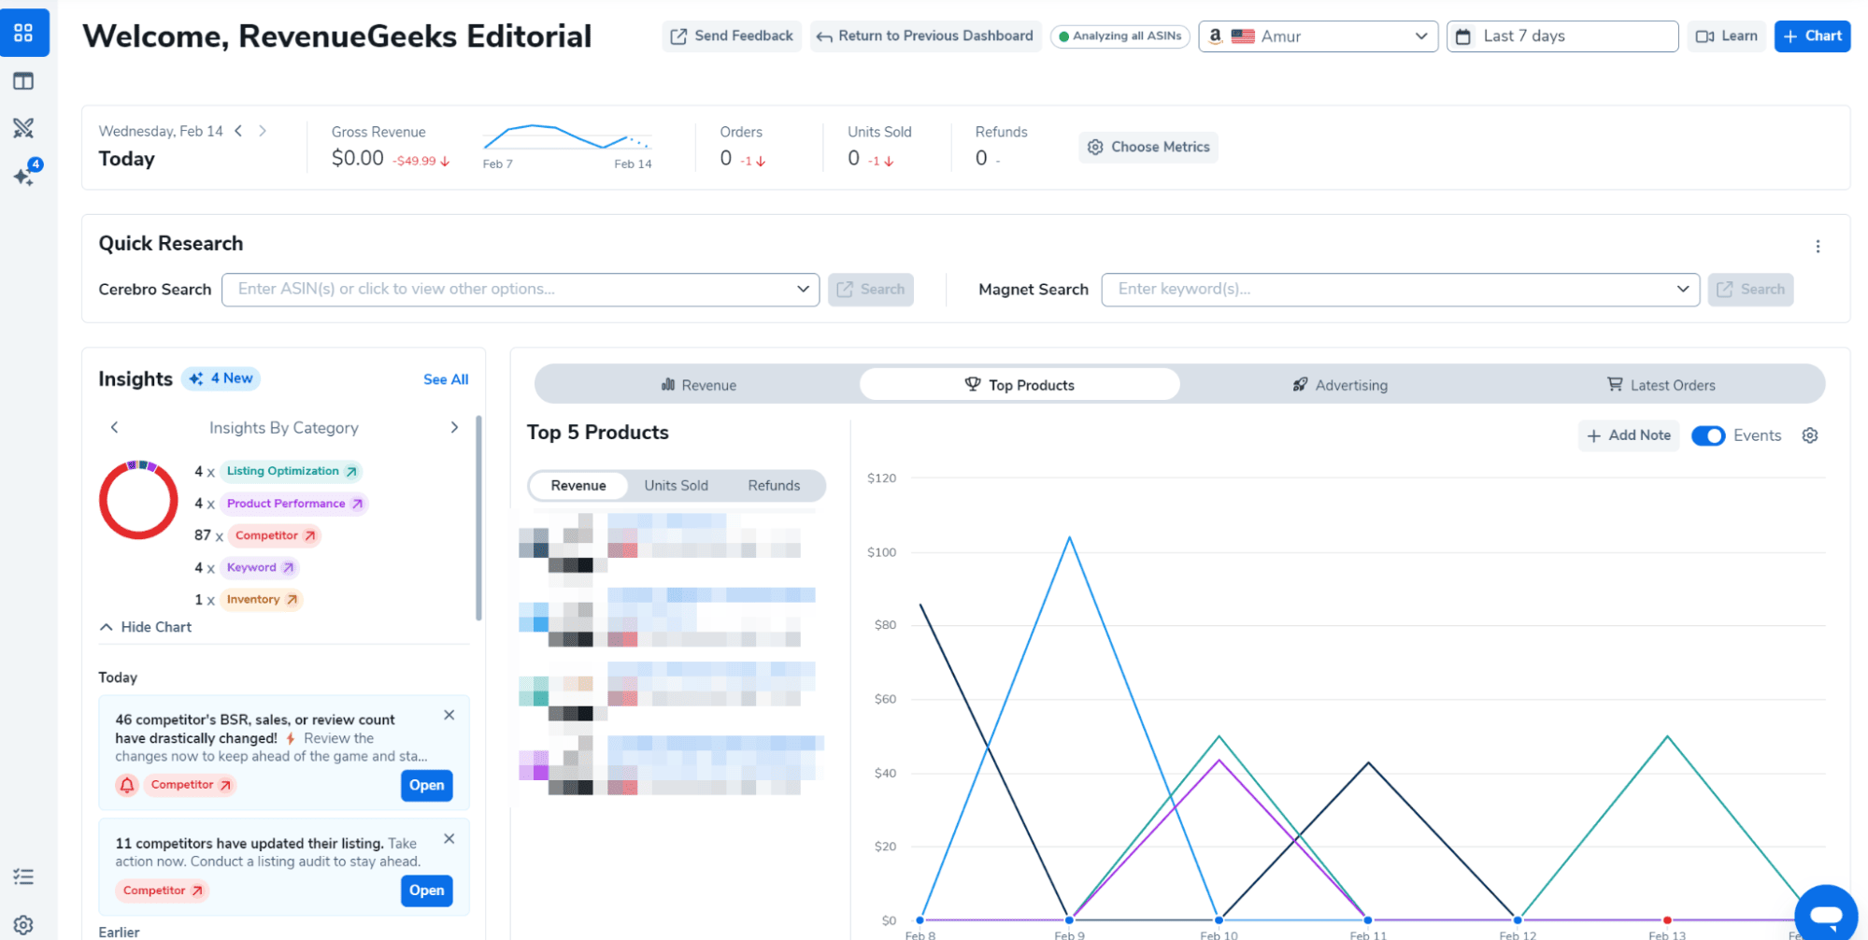Open the dashboard grid icon in sidebar
This screenshot has width=1868, height=940.
pyautogui.click(x=24, y=34)
